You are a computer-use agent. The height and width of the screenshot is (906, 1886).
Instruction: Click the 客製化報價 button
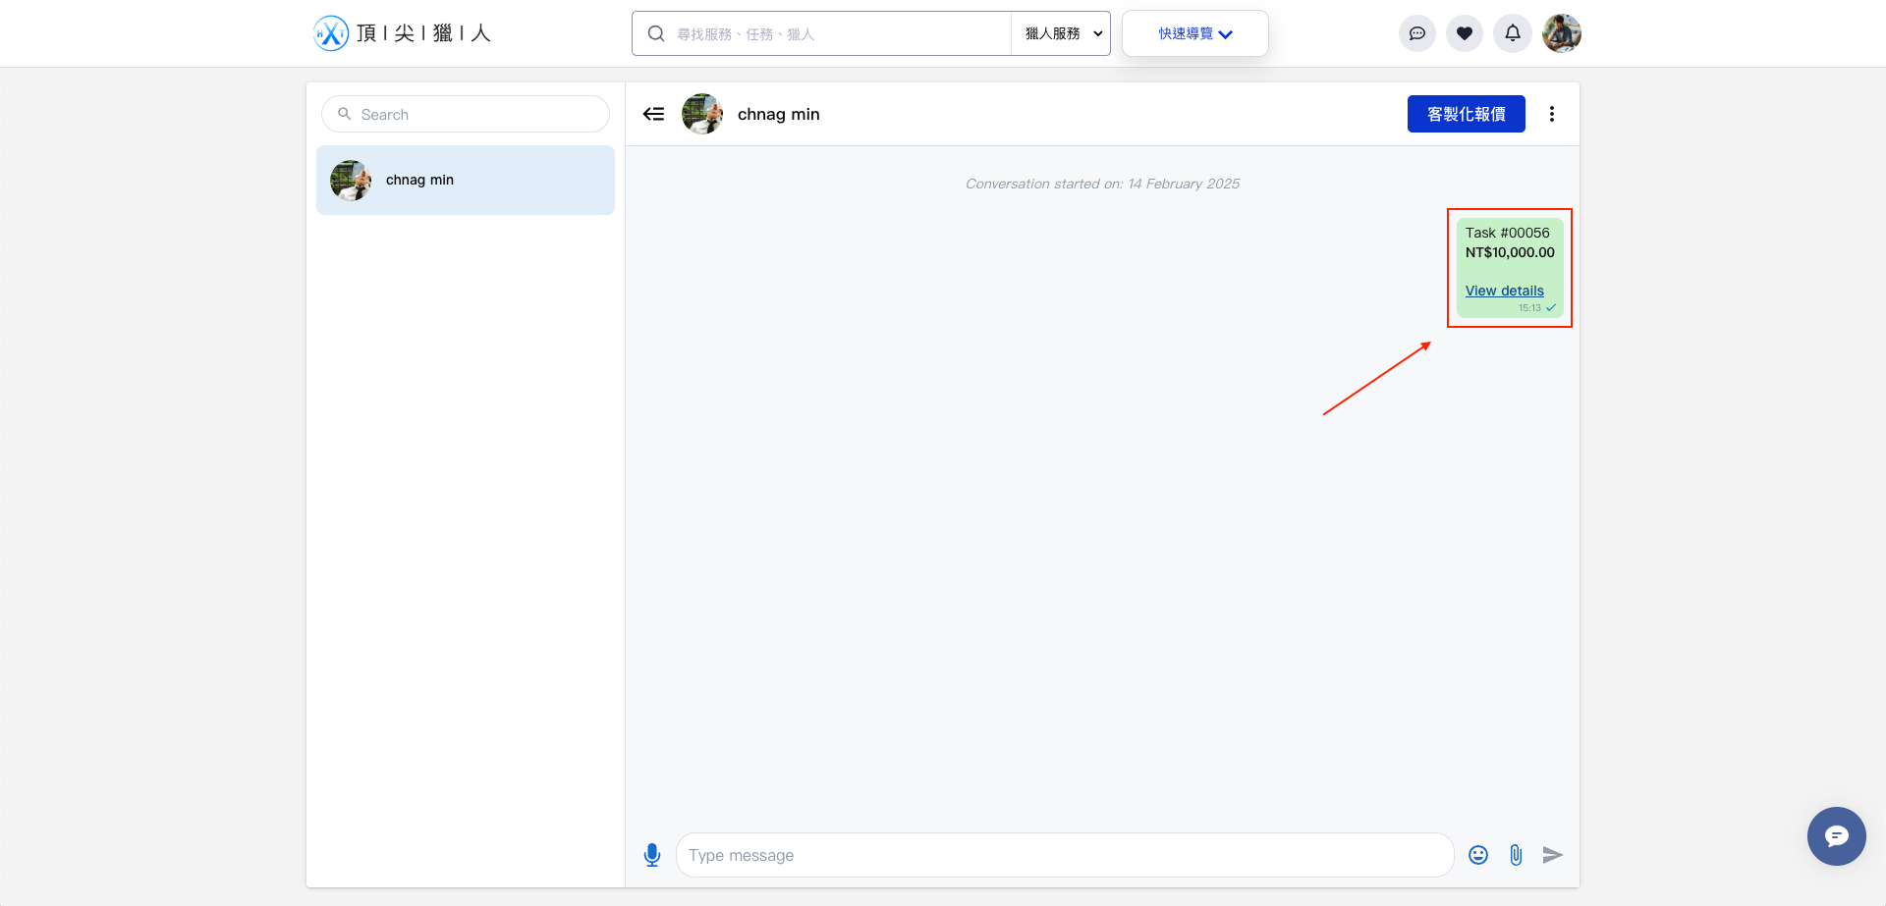(1466, 114)
